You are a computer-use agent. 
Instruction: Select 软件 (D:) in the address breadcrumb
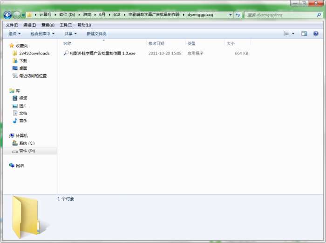pos(67,14)
